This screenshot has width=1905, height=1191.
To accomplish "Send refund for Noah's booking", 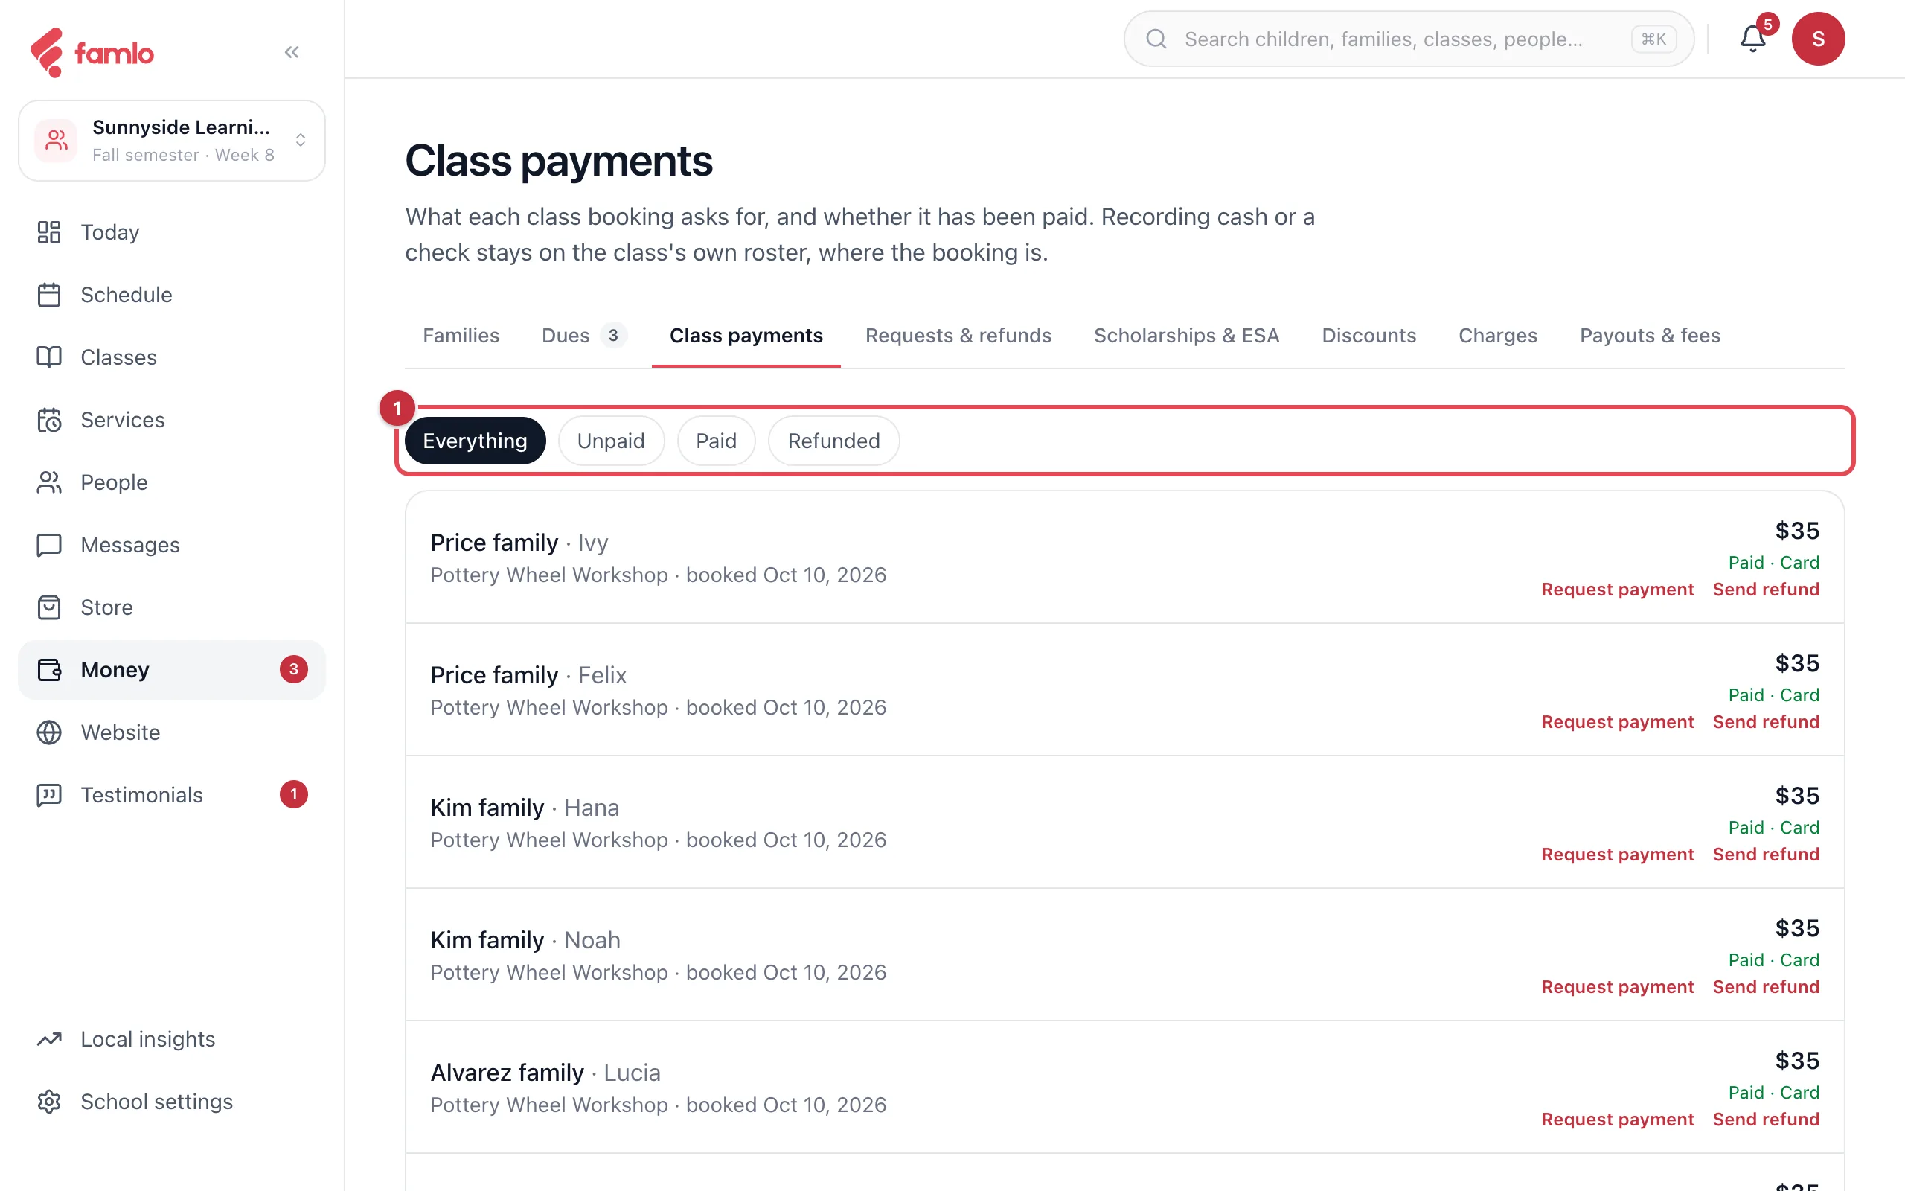I will [x=1766, y=986].
